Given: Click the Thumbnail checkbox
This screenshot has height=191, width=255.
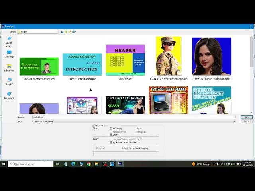Looking at the screenshot, I should (94, 148).
